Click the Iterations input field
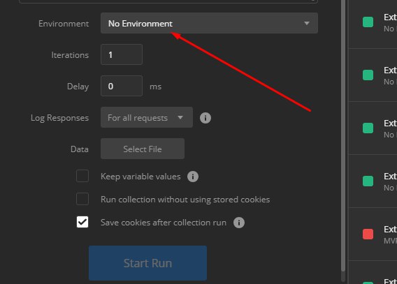 click(122, 54)
